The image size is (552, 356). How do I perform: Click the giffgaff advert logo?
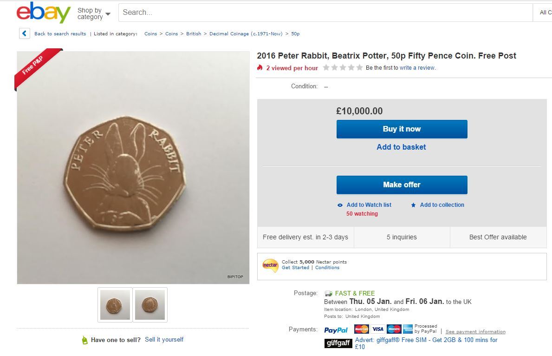338,343
